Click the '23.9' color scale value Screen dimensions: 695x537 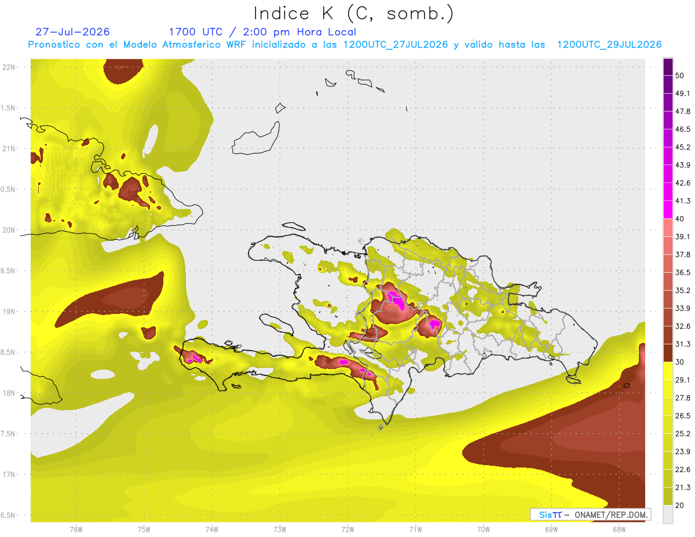683,451
